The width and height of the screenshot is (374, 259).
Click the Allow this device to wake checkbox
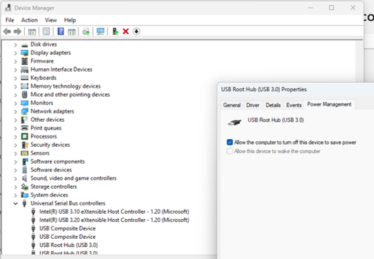230,151
